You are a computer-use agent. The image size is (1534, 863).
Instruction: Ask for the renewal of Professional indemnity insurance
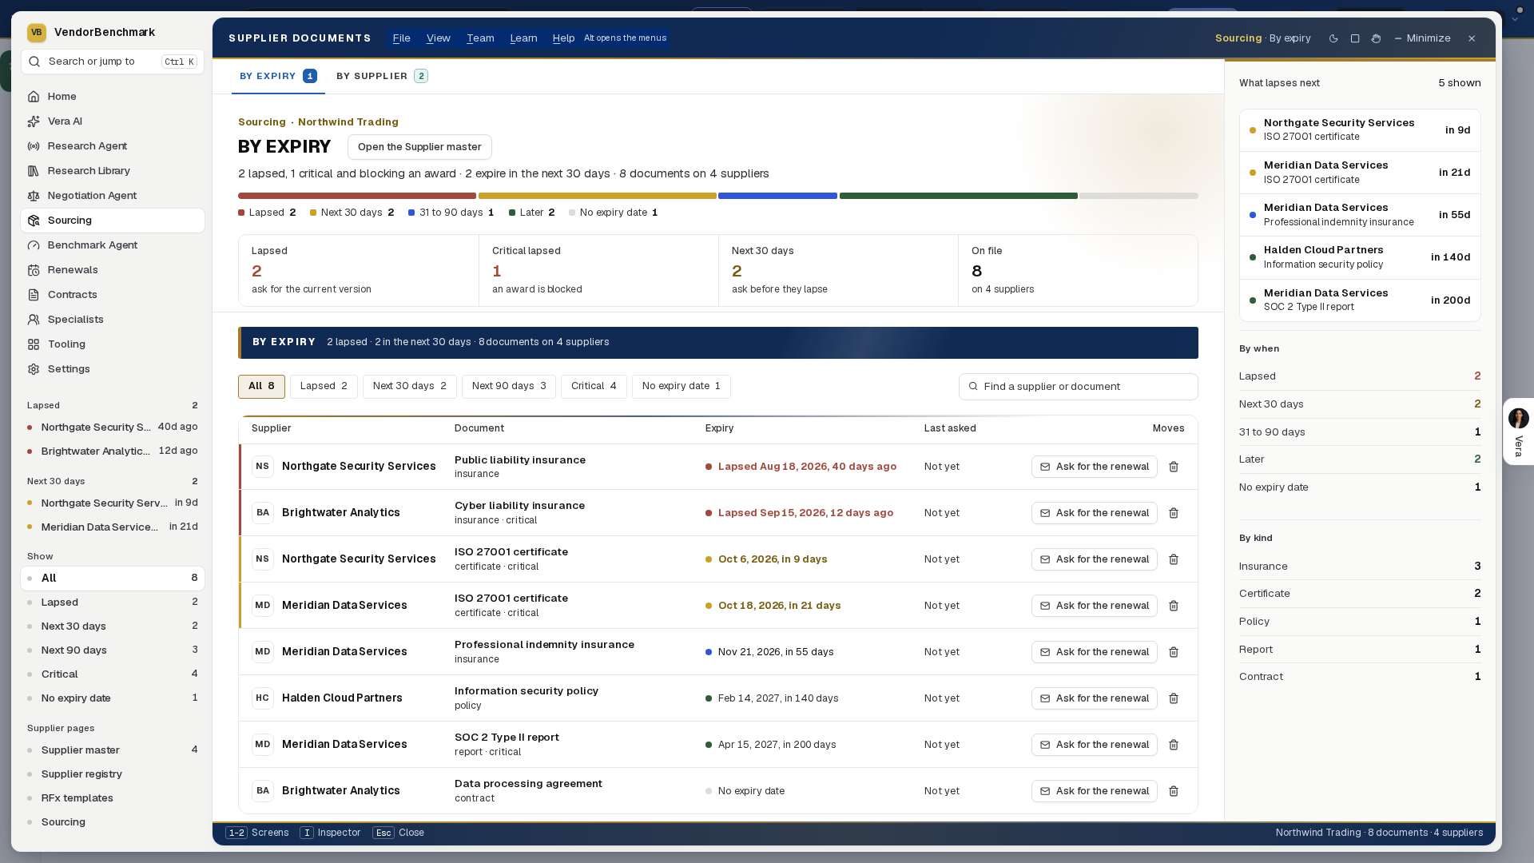point(1094,652)
